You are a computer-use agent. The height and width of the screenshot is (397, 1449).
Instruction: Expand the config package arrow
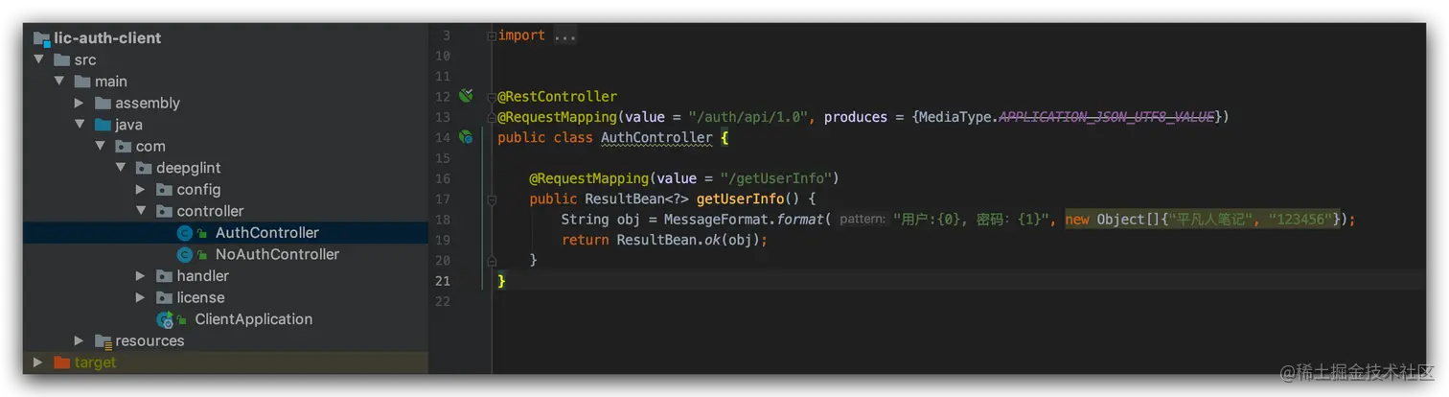pos(141,189)
